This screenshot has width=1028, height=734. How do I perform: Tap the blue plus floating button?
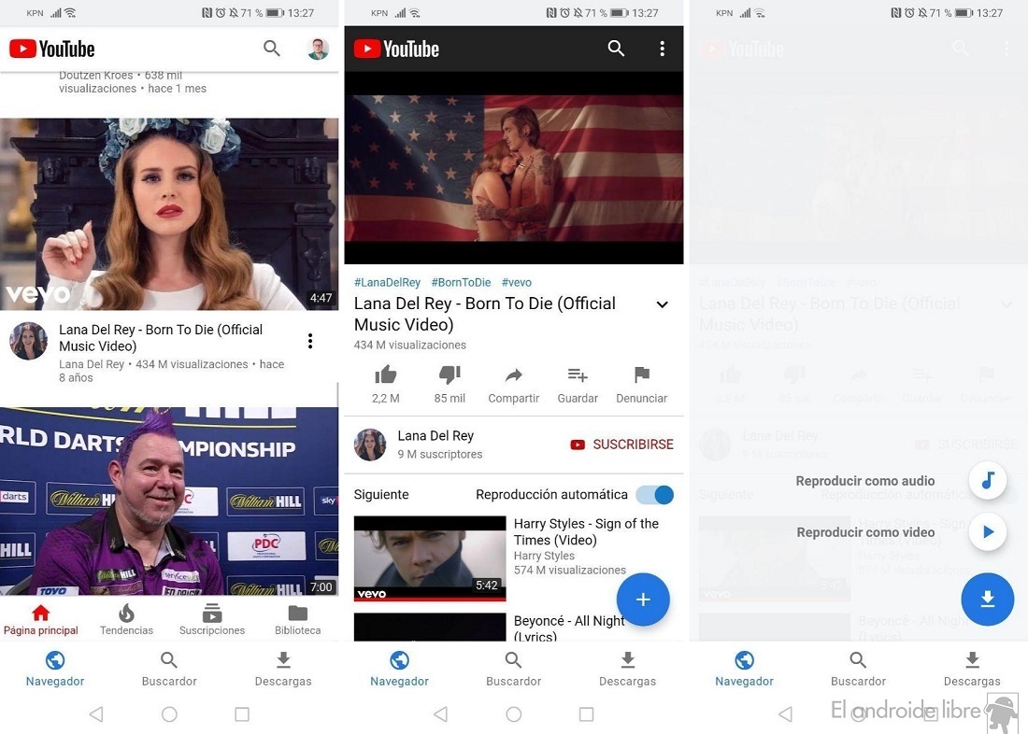pos(643,599)
